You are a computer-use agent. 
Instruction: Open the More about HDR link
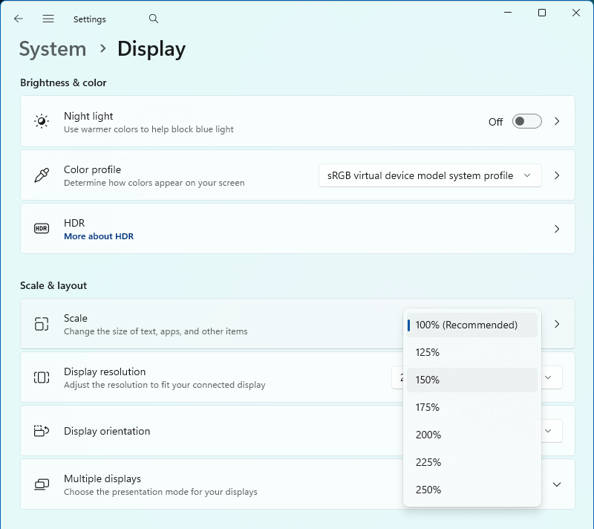click(x=99, y=236)
